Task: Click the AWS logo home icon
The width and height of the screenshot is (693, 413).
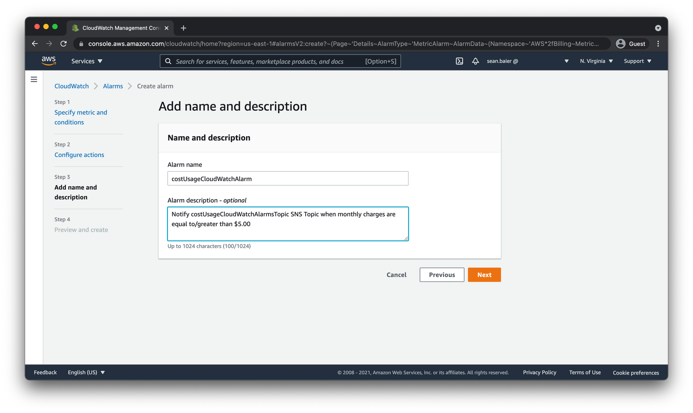Action: (x=49, y=61)
